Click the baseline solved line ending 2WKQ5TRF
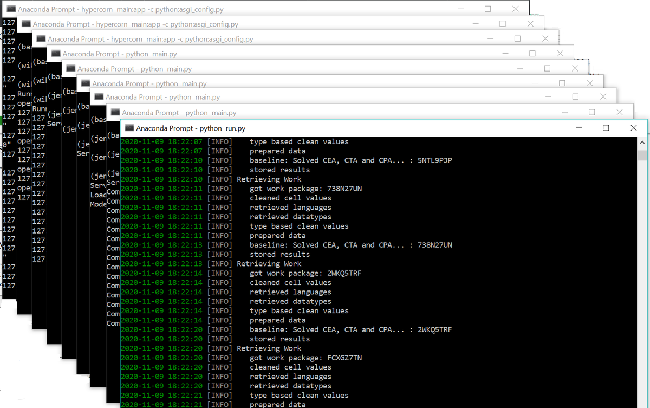This screenshot has width=650, height=408. [x=350, y=329]
